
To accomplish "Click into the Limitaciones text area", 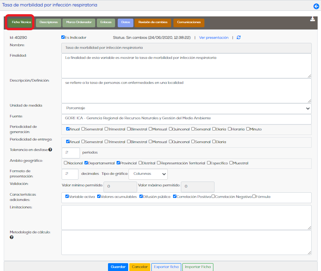I will tap(186, 217).
